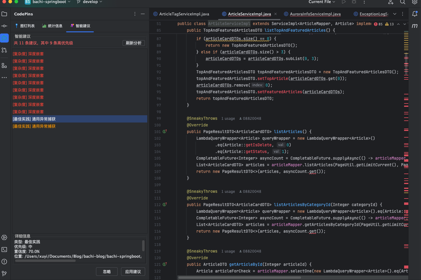
Task: Click override gutter icon at line 112
Action: pos(165,205)
